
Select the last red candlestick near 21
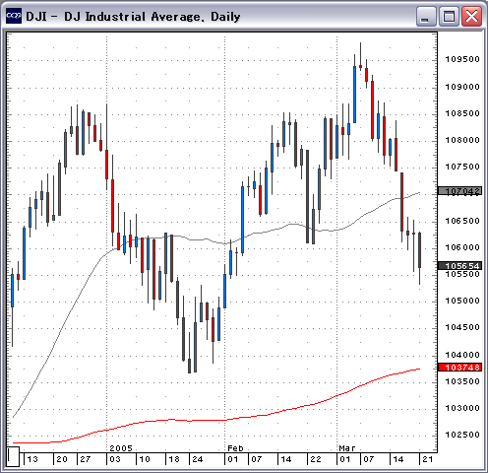click(420, 250)
